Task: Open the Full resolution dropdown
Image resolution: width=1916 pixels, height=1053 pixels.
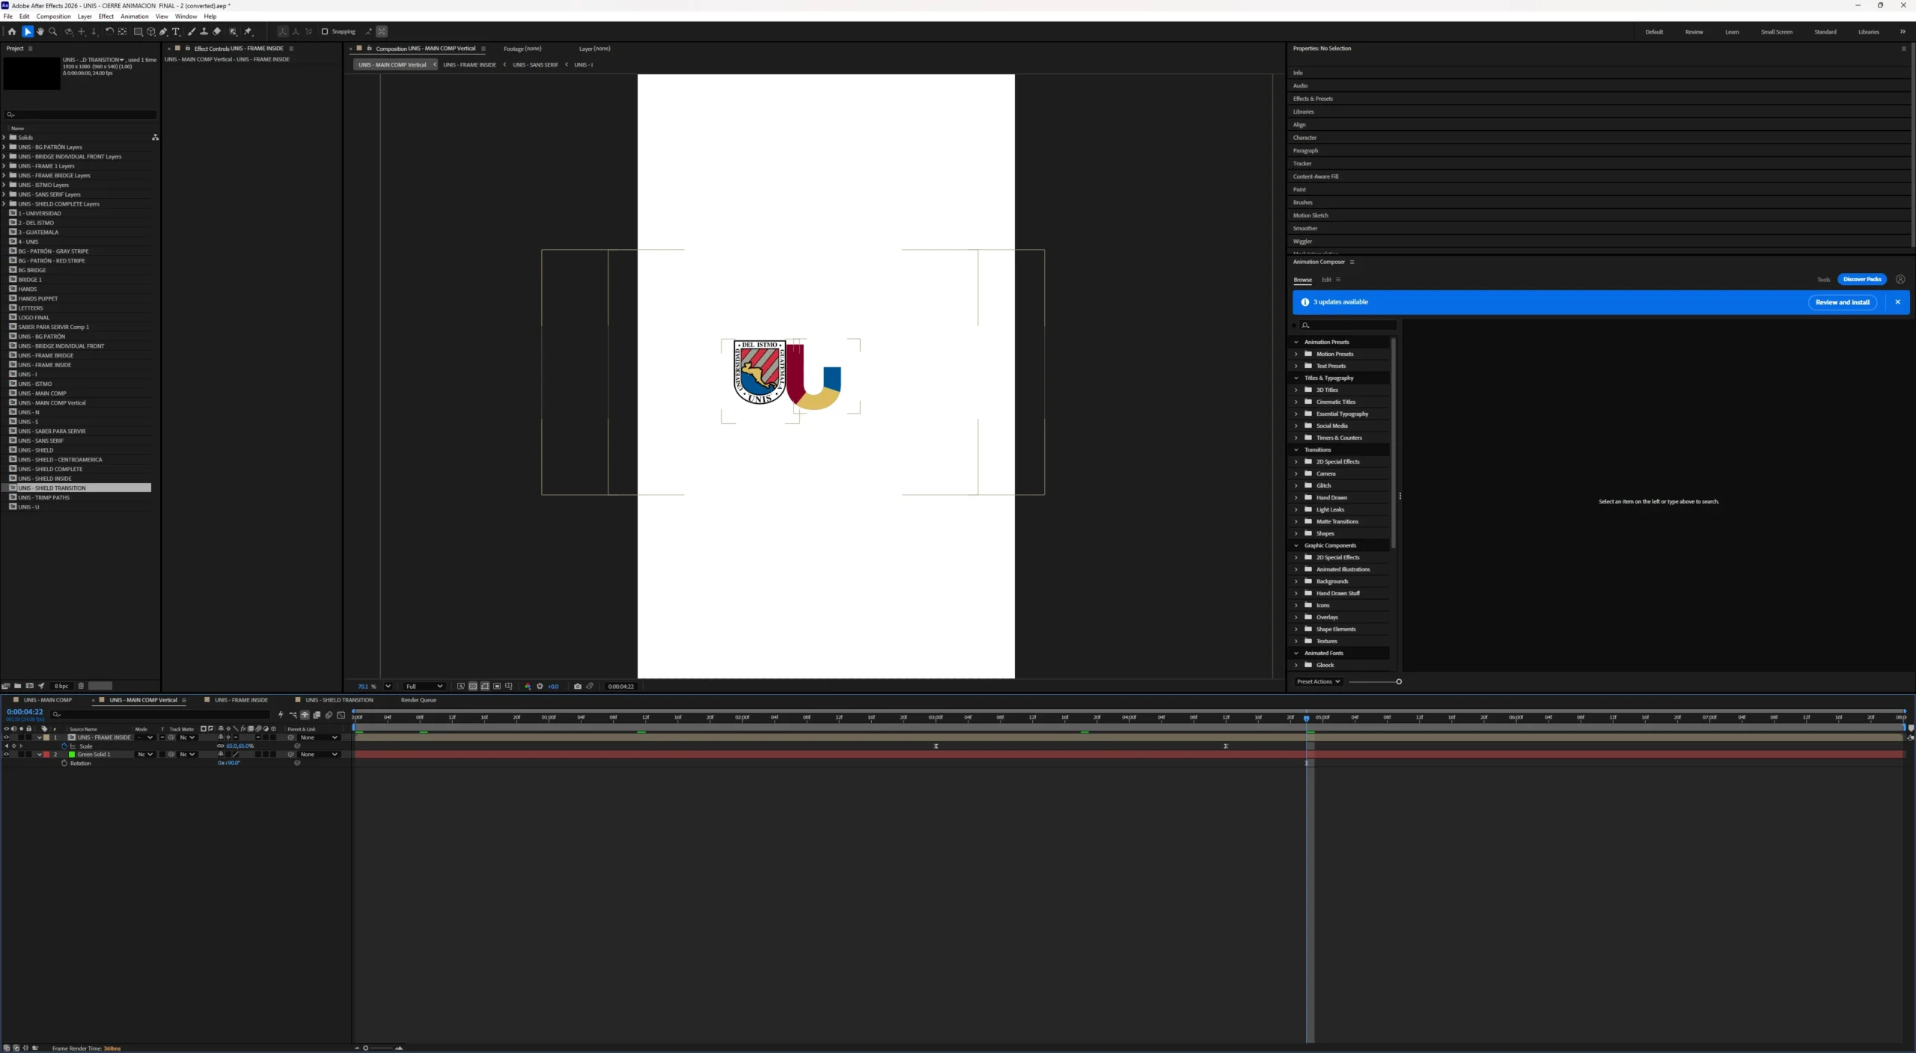Action: point(424,686)
